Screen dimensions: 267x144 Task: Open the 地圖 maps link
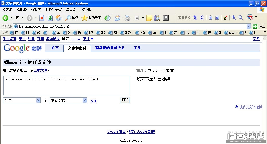[31, 39]
